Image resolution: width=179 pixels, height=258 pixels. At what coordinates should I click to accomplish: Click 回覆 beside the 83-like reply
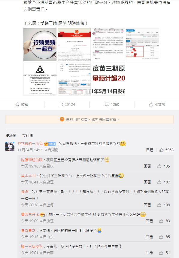click(149, 221)
